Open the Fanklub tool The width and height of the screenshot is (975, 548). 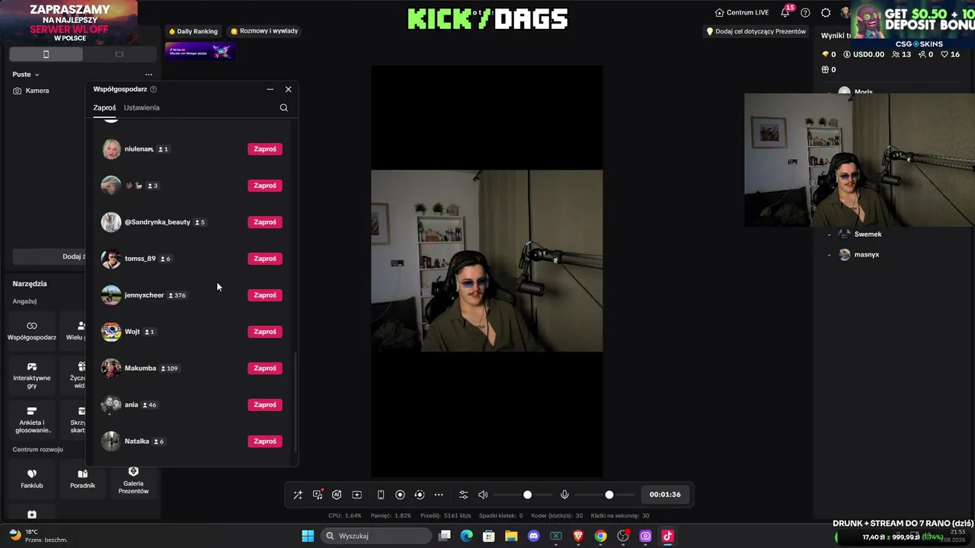[x=32, y=479]
